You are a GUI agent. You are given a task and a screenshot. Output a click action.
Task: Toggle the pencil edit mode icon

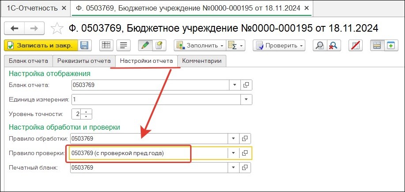[x=144, y=45]
